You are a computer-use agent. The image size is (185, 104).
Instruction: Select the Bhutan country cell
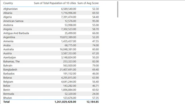click(x=8, y=98)
